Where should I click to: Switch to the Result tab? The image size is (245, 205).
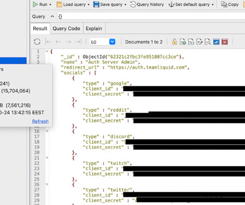point(40,28)
